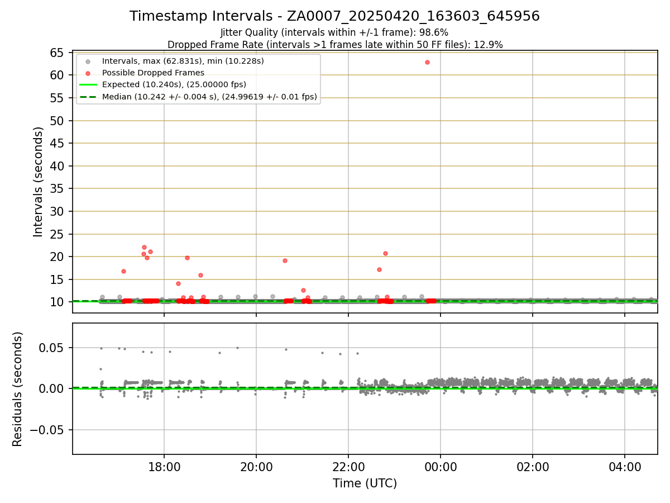Click the red point near 16 seconds around 18:47
The image size is (670, 503).
[x=200, y=275]
